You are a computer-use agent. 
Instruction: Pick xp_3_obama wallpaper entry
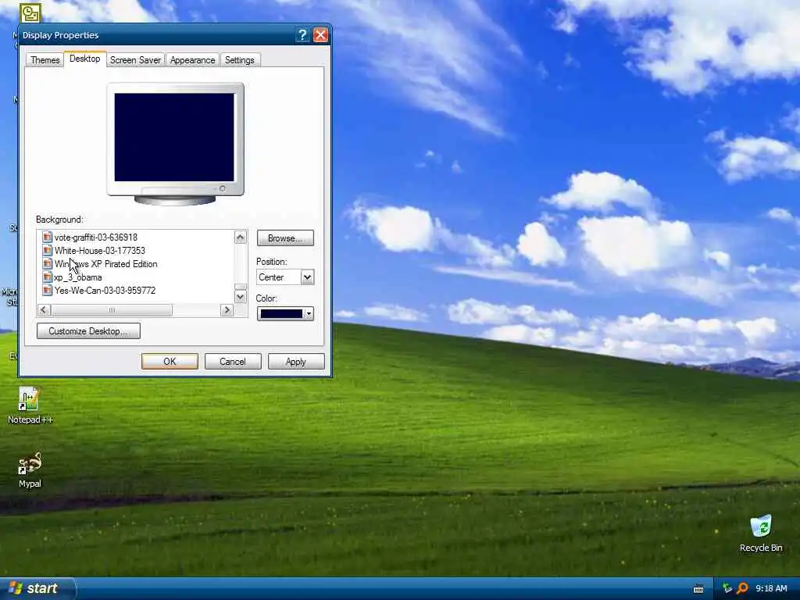[77, 277]
